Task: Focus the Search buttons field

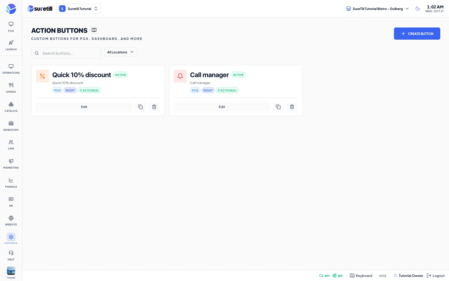Action: [x=66, y=53]
